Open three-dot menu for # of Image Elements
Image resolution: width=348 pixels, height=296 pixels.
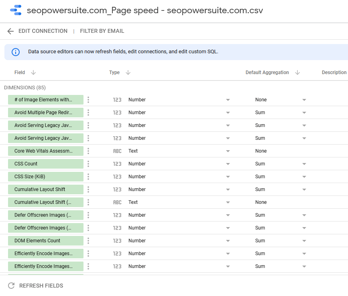point(88,100)
